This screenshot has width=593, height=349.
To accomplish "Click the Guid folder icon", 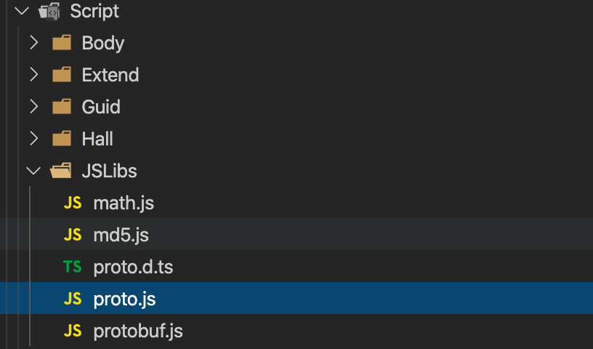I will point(62,107).
